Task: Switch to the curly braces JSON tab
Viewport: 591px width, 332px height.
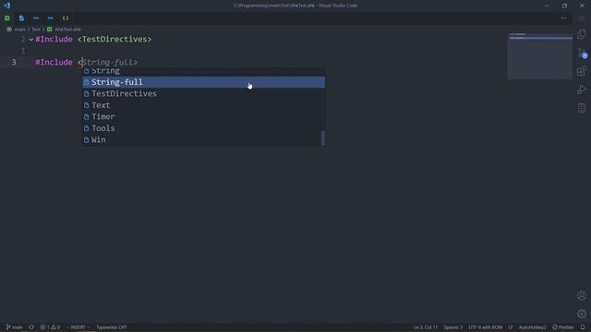Action: coord(66,18)
